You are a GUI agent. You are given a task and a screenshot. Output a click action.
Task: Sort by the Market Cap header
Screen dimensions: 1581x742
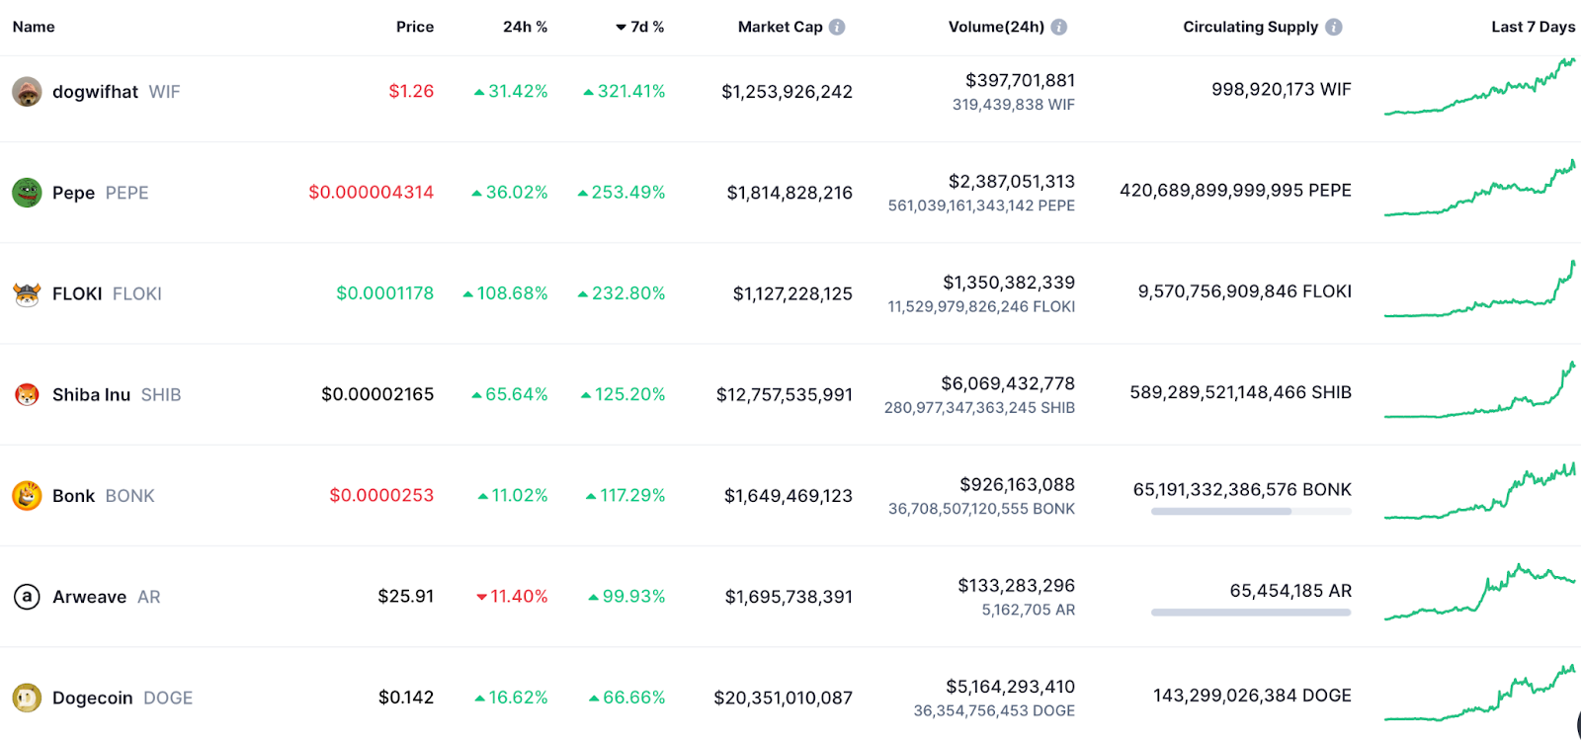click(781, 27)
